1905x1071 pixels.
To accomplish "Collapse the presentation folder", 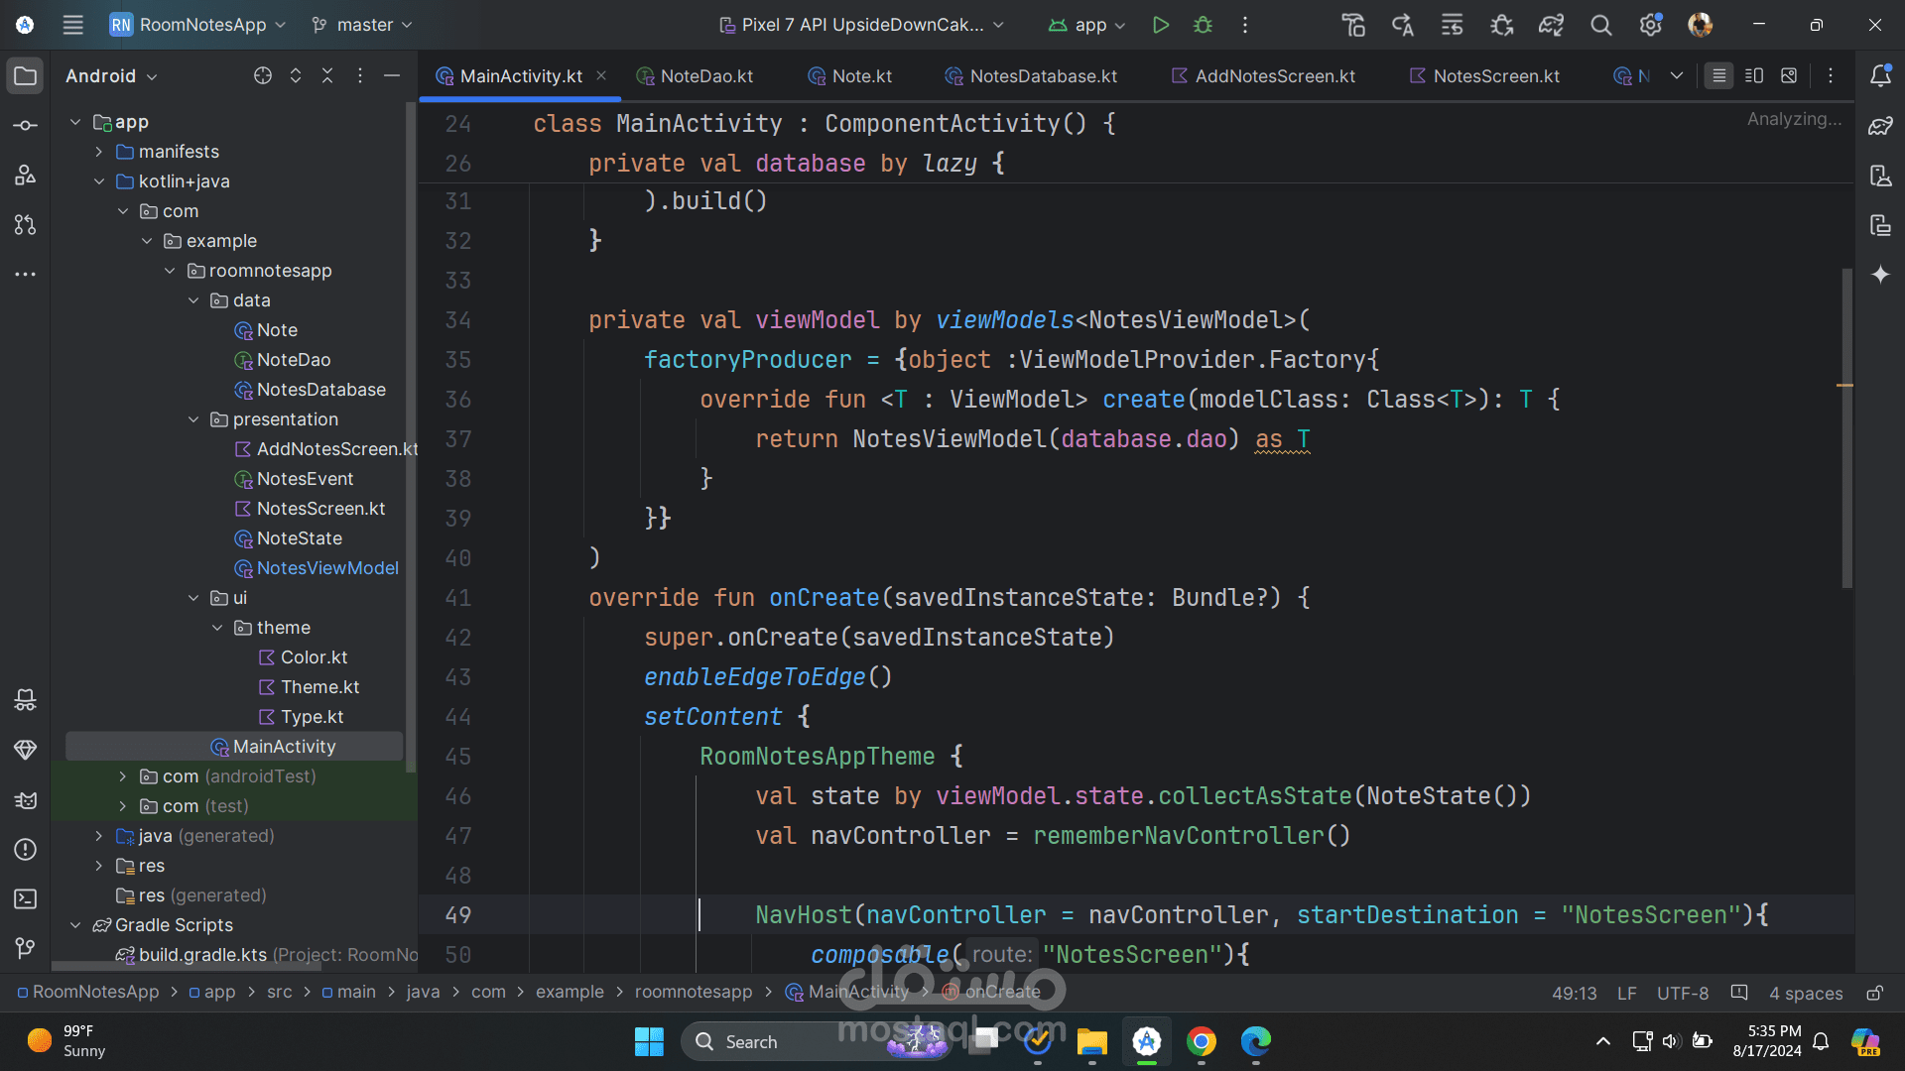I will click(193, 419).
